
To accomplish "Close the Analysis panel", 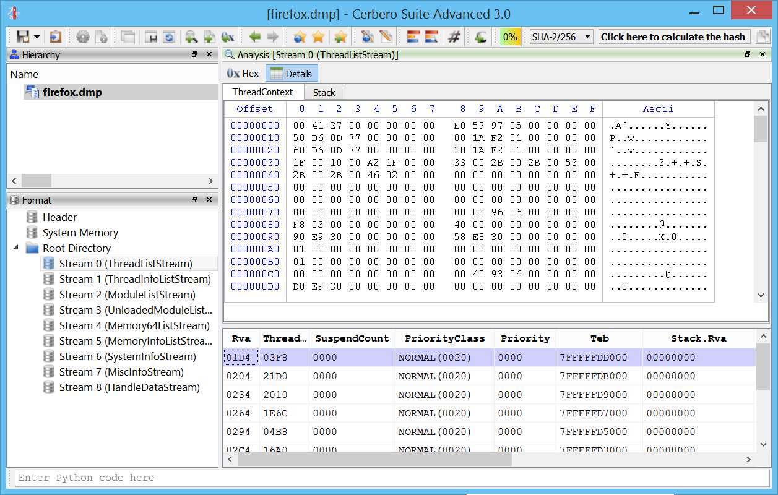I will (763, 54).
